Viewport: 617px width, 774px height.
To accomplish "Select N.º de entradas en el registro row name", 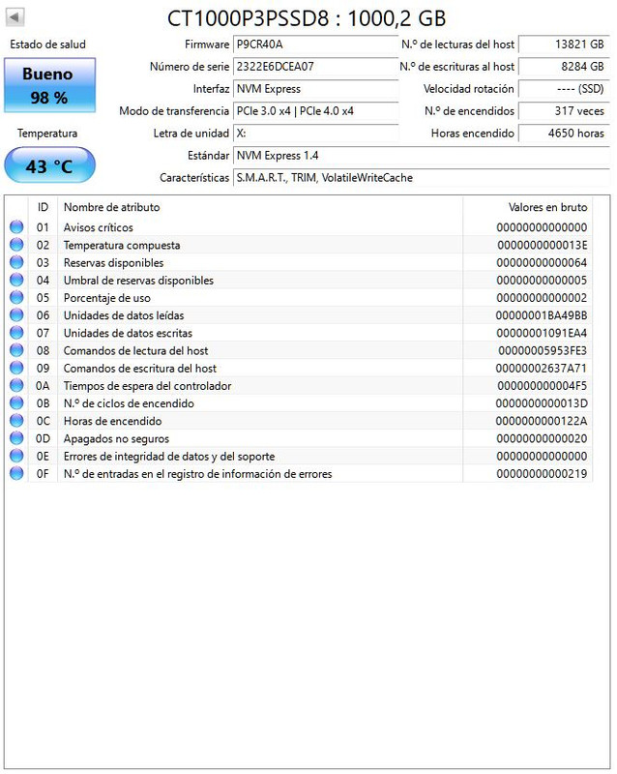I will [x=198, y=474].
